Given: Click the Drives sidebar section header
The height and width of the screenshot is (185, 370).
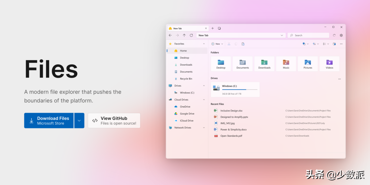Looking at the screenshot, I should pyautogui.click(x=187, y=86).
